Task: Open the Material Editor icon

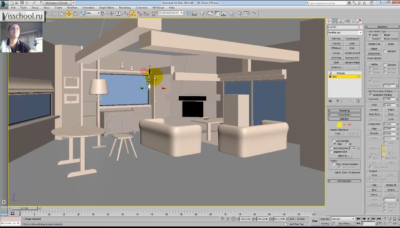Action: click(232, 14)
